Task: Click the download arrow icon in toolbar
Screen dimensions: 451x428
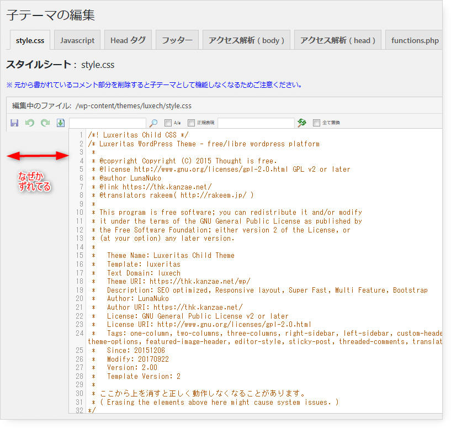Action: pos(61,123)
